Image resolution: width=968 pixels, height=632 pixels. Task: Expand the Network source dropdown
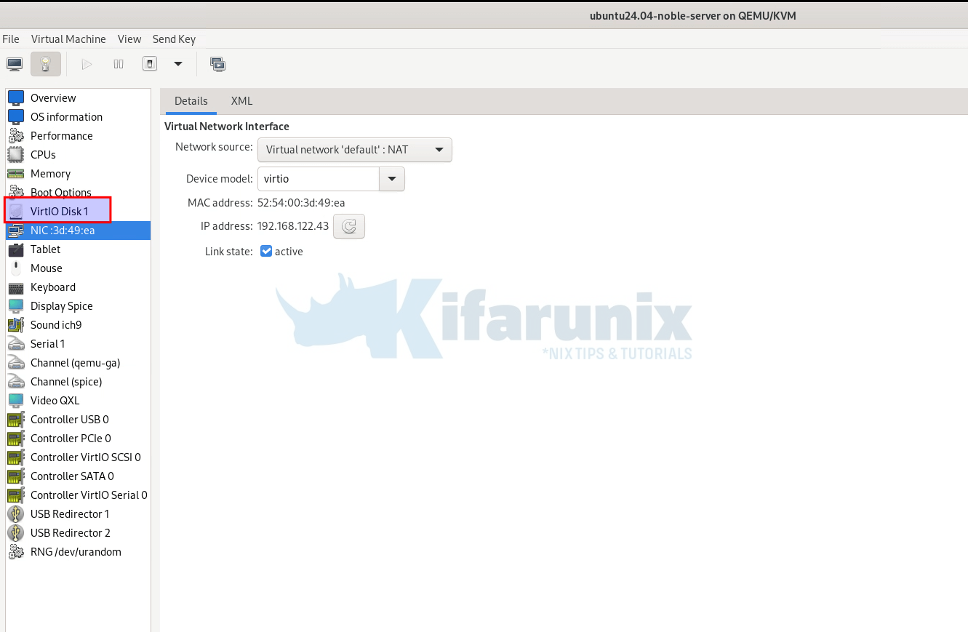[x=355, y=150]
